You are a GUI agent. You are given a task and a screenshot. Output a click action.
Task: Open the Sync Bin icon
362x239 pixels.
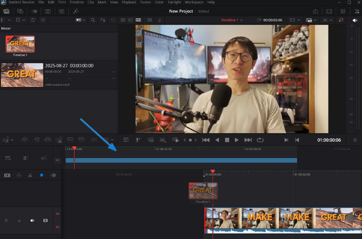coord(20,11)
